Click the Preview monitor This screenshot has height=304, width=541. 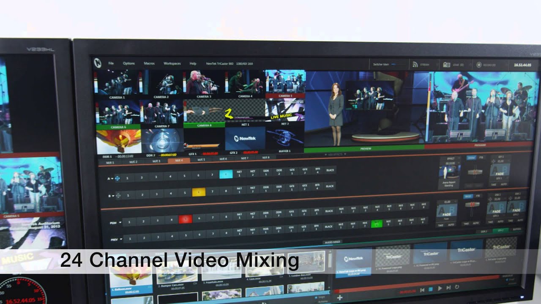[x=364, y=109]
